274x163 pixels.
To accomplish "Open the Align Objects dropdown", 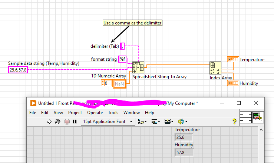I will pyautogui.click(x=142, y=122).
